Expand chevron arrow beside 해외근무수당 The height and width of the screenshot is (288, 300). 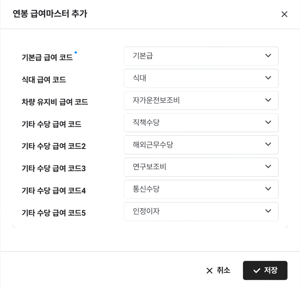coord(268,144)
